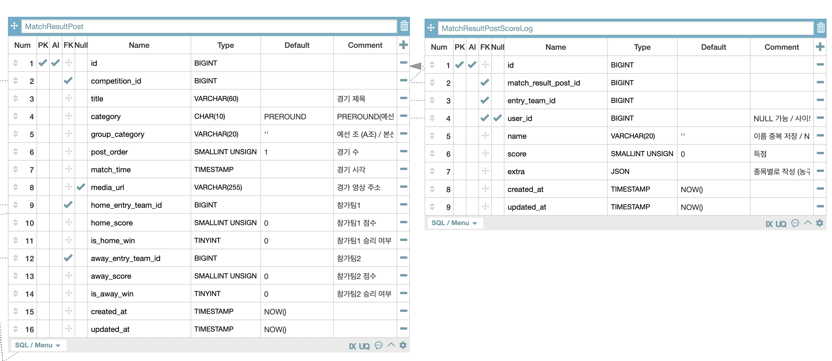Screen dimensions: 832x361
Task: Toggle Null checkbox for media_url
Action: tap(81, 187)
